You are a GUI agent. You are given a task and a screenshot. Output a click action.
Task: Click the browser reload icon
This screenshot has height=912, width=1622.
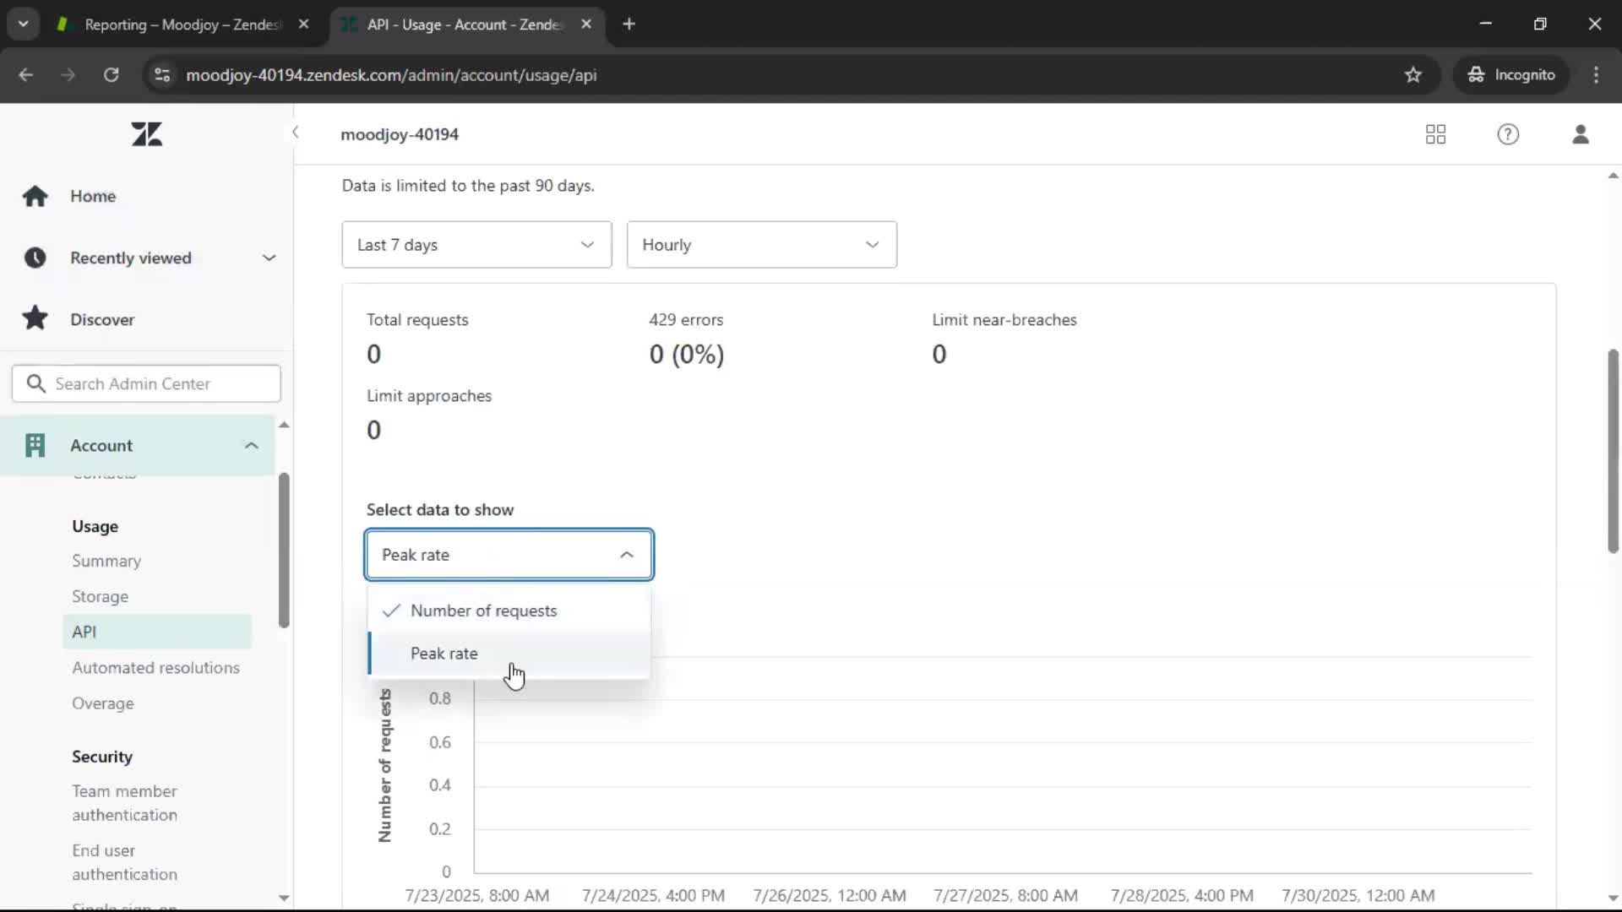tap(111, 75)
